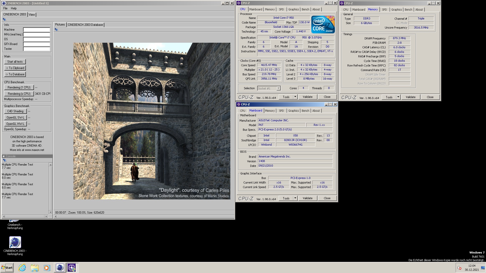Click Core Speed value 4615.47 MHz
Screen dimensions: 486x273
(269, 65)
